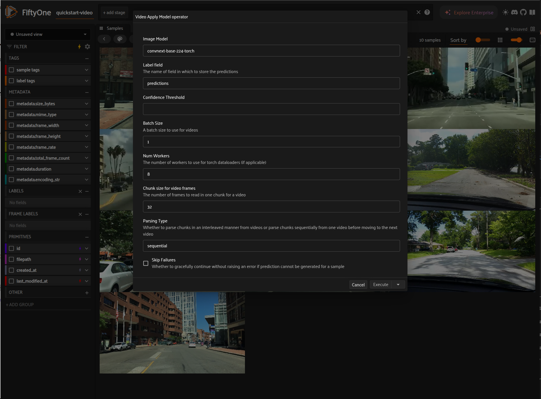Screen dimensions: 541x399
Task: Click the Sort by button
Action: pyautogui.click(x=458, y=40)
